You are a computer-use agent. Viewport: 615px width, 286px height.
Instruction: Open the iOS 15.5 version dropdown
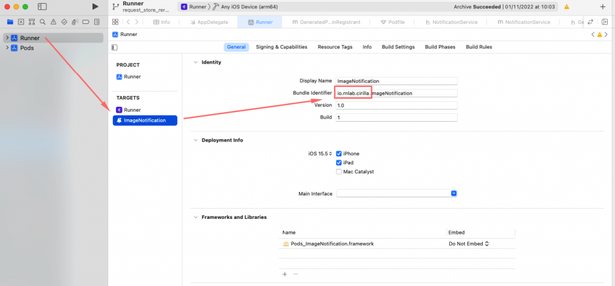coord(320,153)
